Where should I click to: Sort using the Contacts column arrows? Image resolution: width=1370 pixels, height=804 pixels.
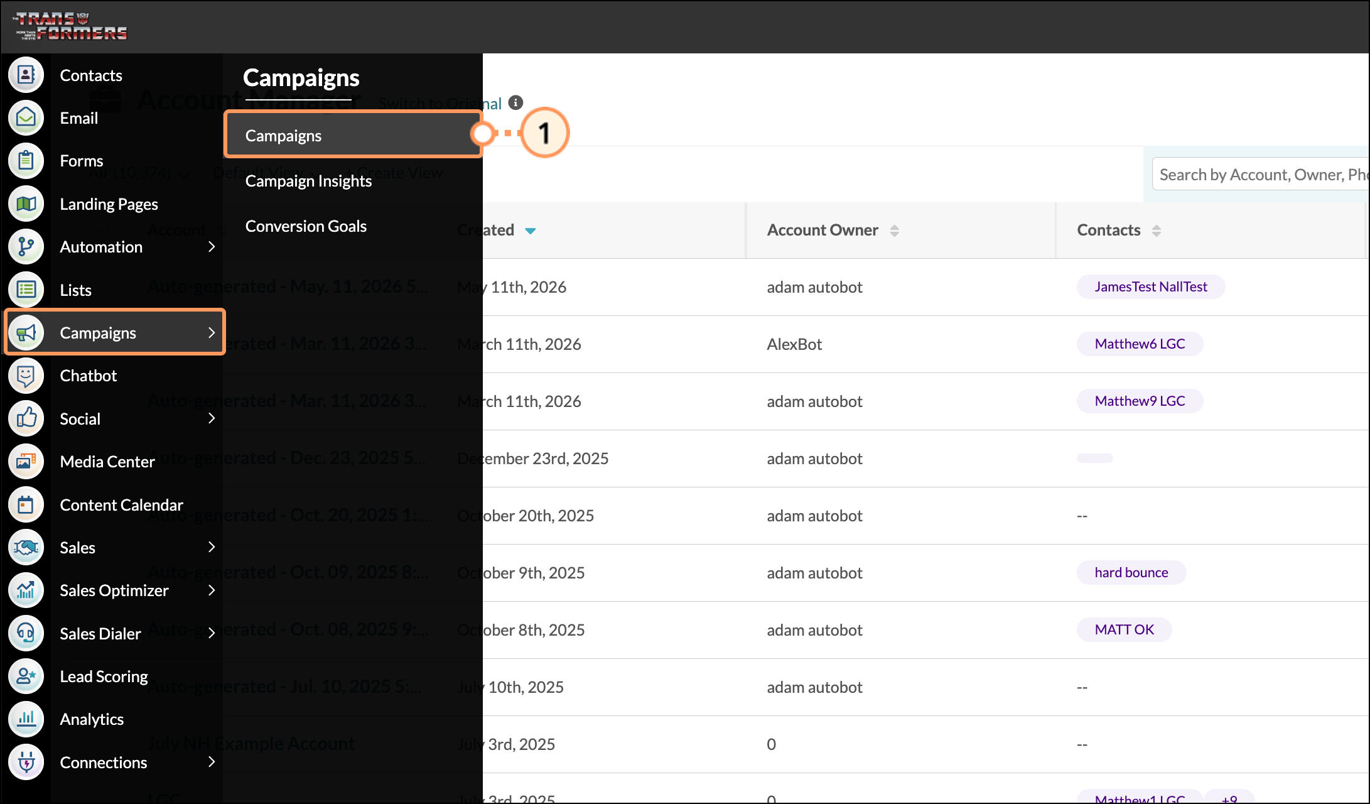pyautogui.click(x=1156, y=231)
